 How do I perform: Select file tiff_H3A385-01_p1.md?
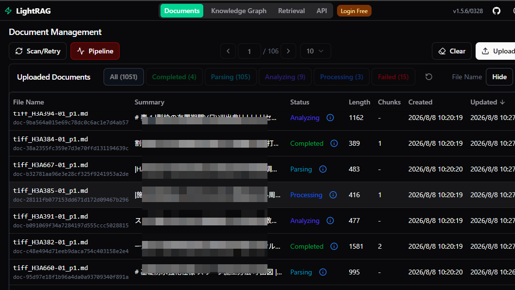[51, 190]
